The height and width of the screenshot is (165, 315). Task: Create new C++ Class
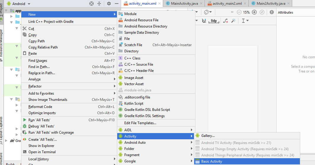tap(156, 58)
